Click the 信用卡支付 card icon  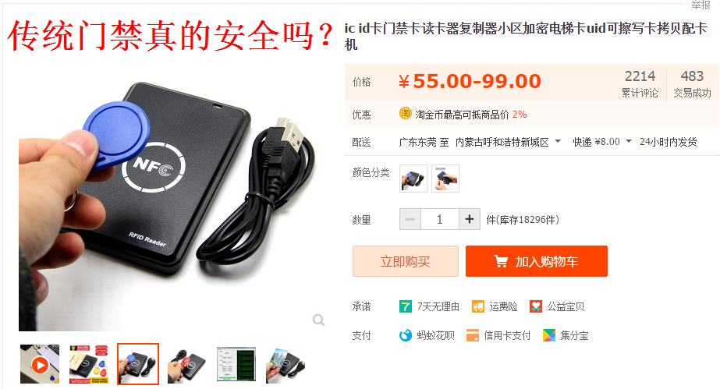pyautogui.click(x=473, y=335)
